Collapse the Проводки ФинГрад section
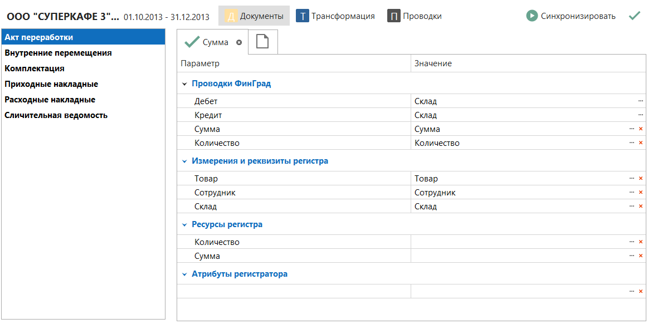The width and height of the screenshot is (648, 324). (184, 84)
